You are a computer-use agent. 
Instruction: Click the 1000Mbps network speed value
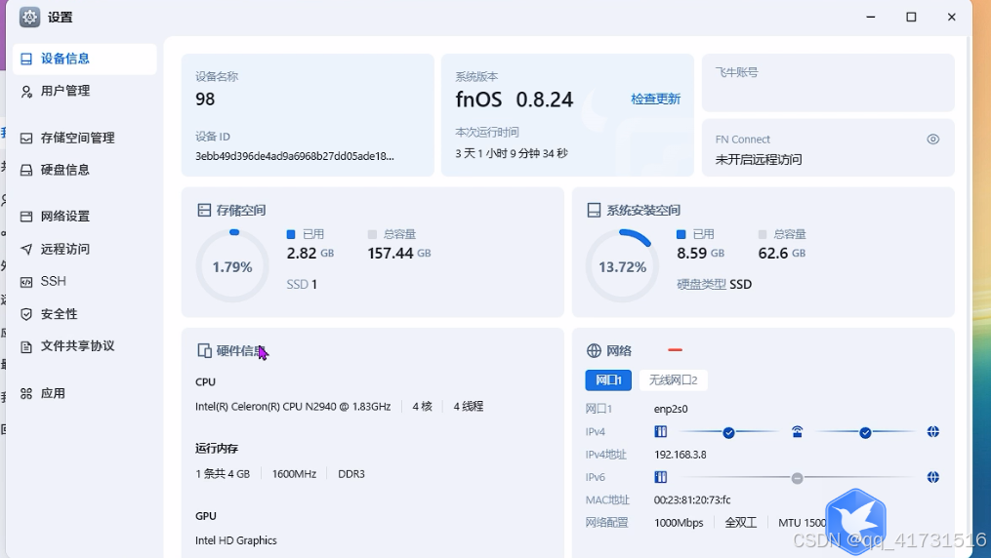[679, 523]
